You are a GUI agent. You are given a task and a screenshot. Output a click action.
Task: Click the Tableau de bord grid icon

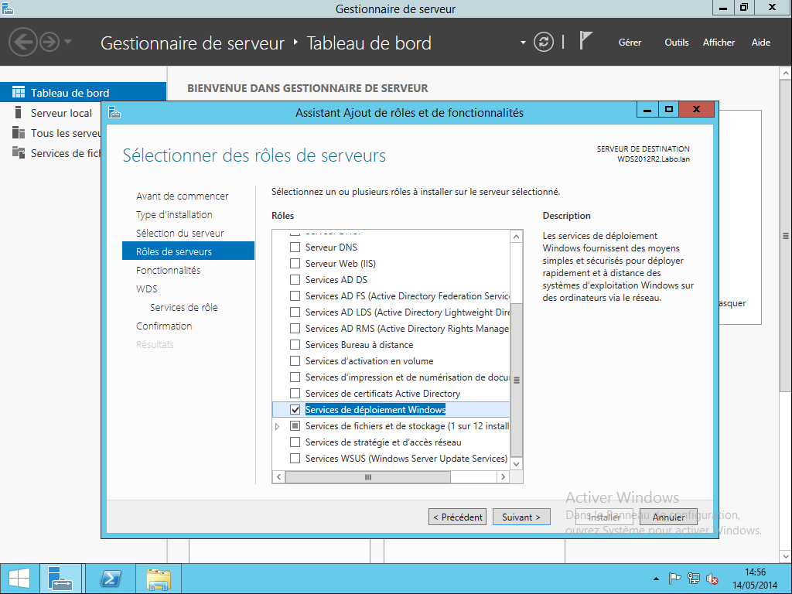coord(19,92)
